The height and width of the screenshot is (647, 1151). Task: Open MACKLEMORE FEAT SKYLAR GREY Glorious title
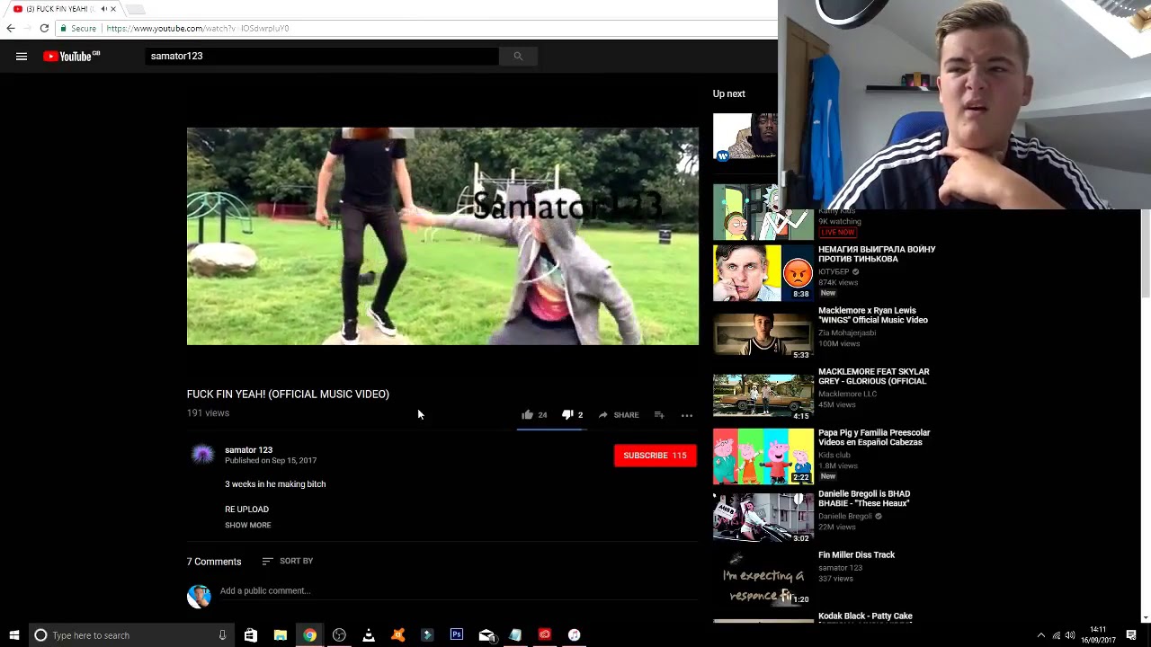pyautogui.click(x=873, y=377)
